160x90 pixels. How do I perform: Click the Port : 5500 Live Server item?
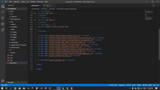[x=147, y=85]
